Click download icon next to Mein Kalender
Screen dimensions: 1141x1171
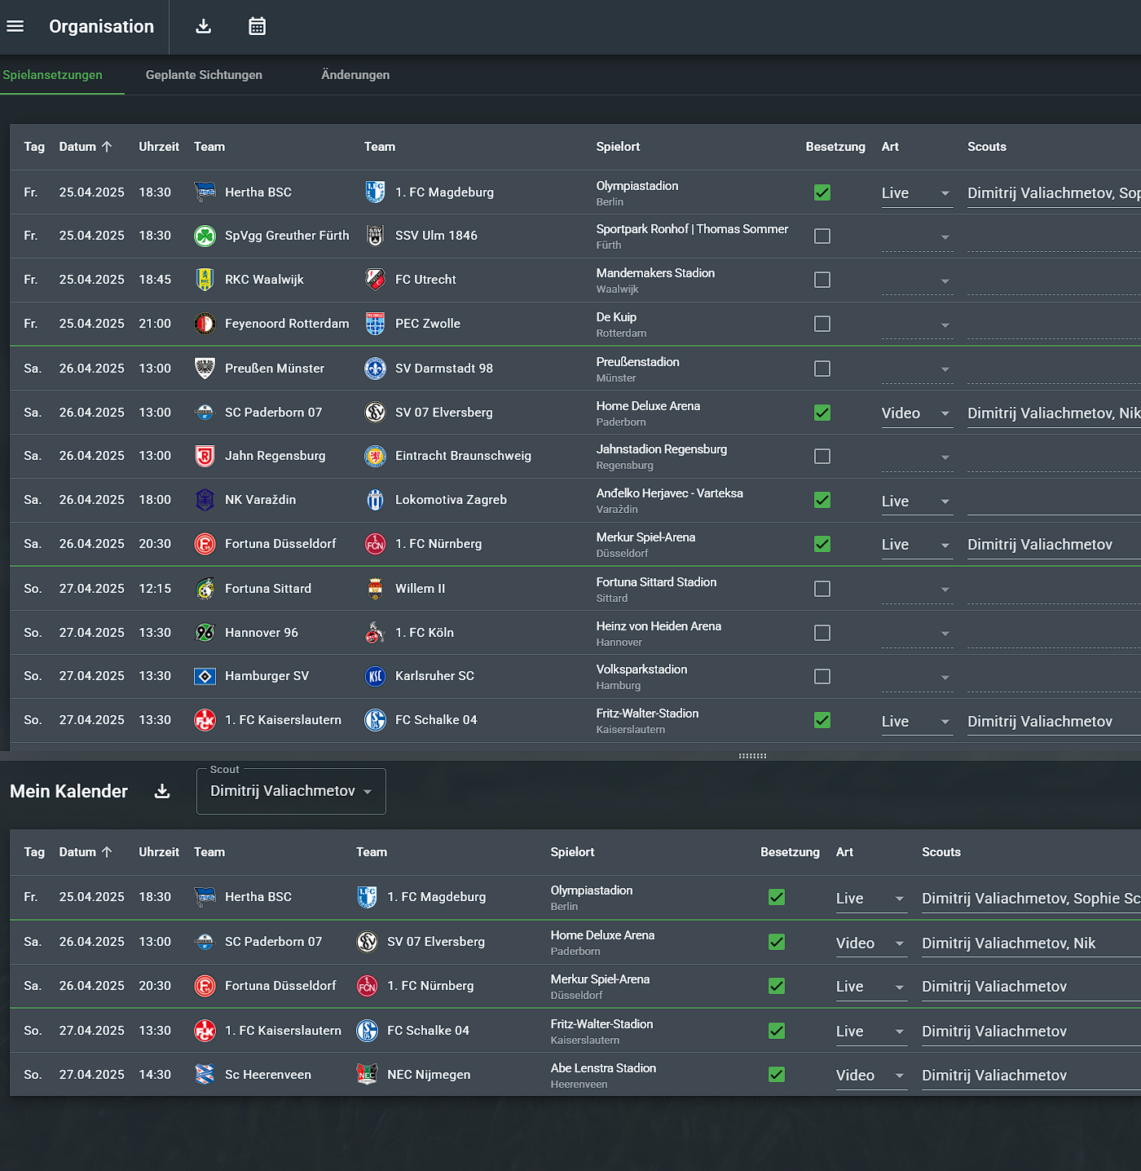pos(162,791)
